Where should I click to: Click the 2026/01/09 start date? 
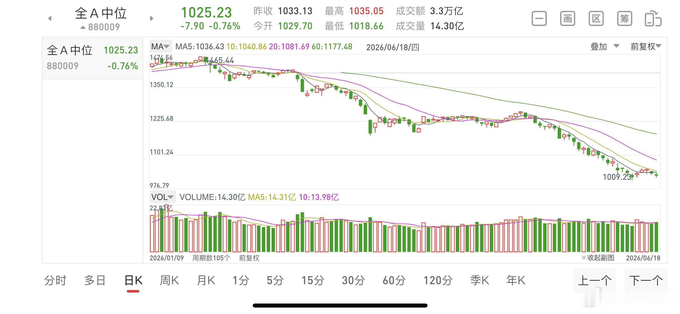[167, 258]
